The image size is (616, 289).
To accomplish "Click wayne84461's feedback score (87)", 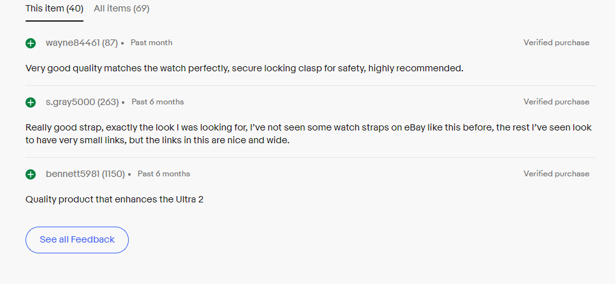I will pyautogui.click(x=110, y=43).
